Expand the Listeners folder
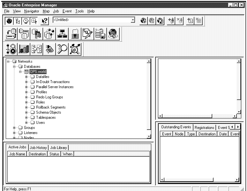The image size is (247, 191). coord(14,133)
